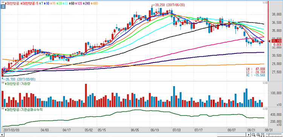Click the 06/05 date axis label

click(135, 130)
